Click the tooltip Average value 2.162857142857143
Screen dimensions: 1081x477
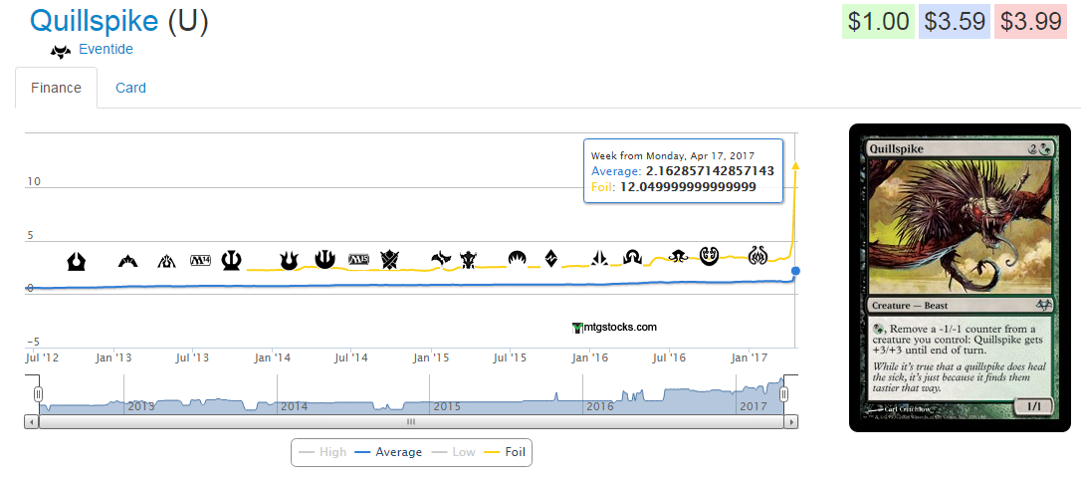click(x=710, y=170)
